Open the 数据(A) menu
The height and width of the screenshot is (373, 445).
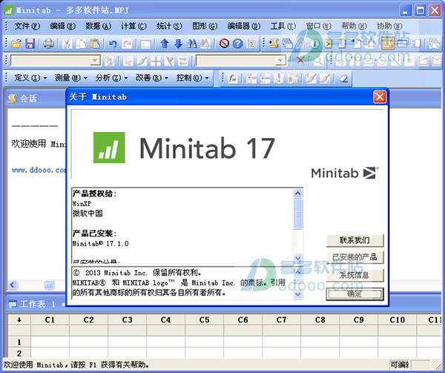pos(98,26)
